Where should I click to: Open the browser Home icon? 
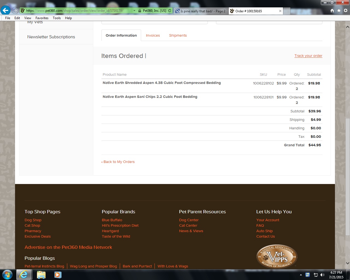pyautogui.click(x=332, y=11)
